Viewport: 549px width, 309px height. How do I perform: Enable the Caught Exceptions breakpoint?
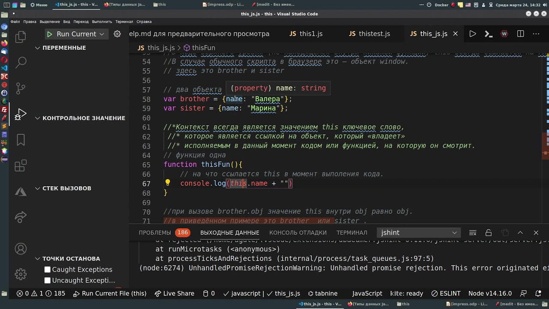[x=48, y=270]
